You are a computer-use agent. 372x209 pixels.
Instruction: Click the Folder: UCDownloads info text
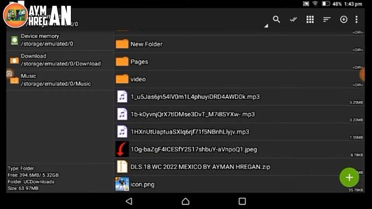(31, 182)
